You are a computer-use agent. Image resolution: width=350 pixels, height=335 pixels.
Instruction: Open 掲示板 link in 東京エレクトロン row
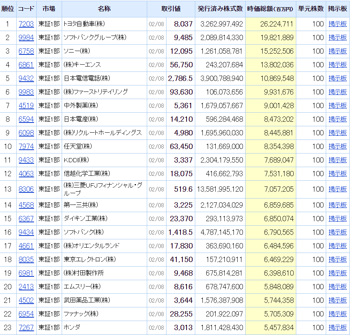coord(338,259)
